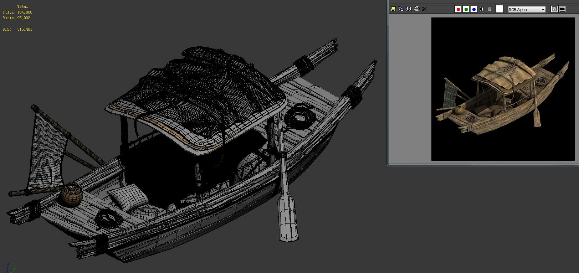
Task: Click the Print Image icon
Action: point(416,9)
